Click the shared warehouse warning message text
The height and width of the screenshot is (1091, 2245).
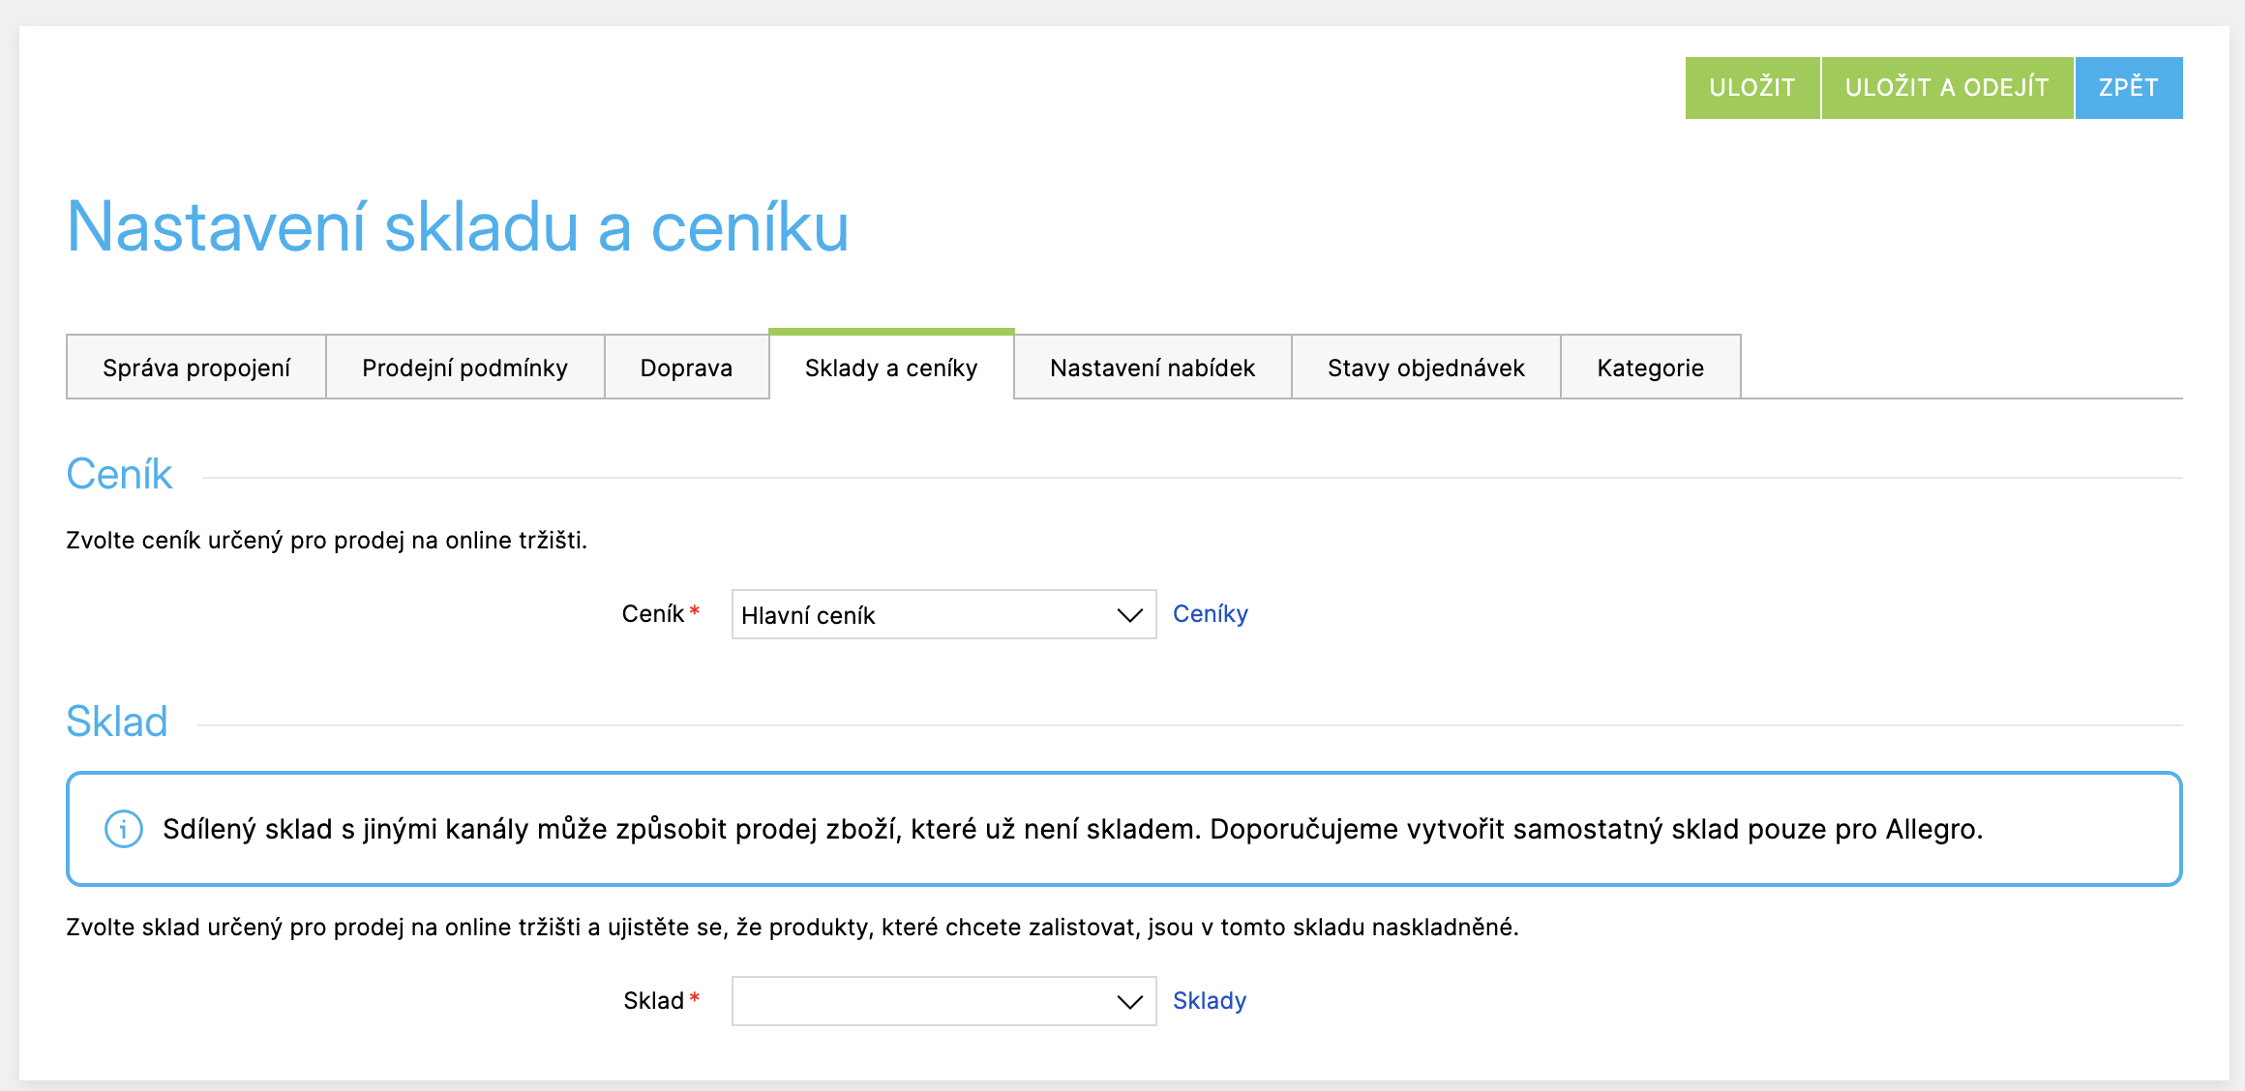point(1072,829)
